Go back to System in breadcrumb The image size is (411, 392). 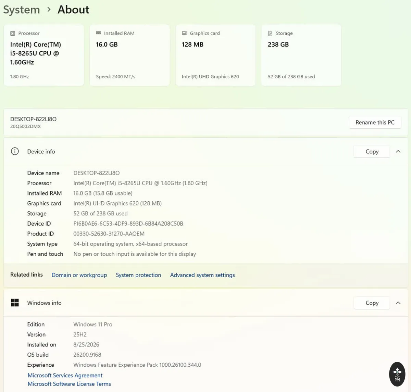22,10
